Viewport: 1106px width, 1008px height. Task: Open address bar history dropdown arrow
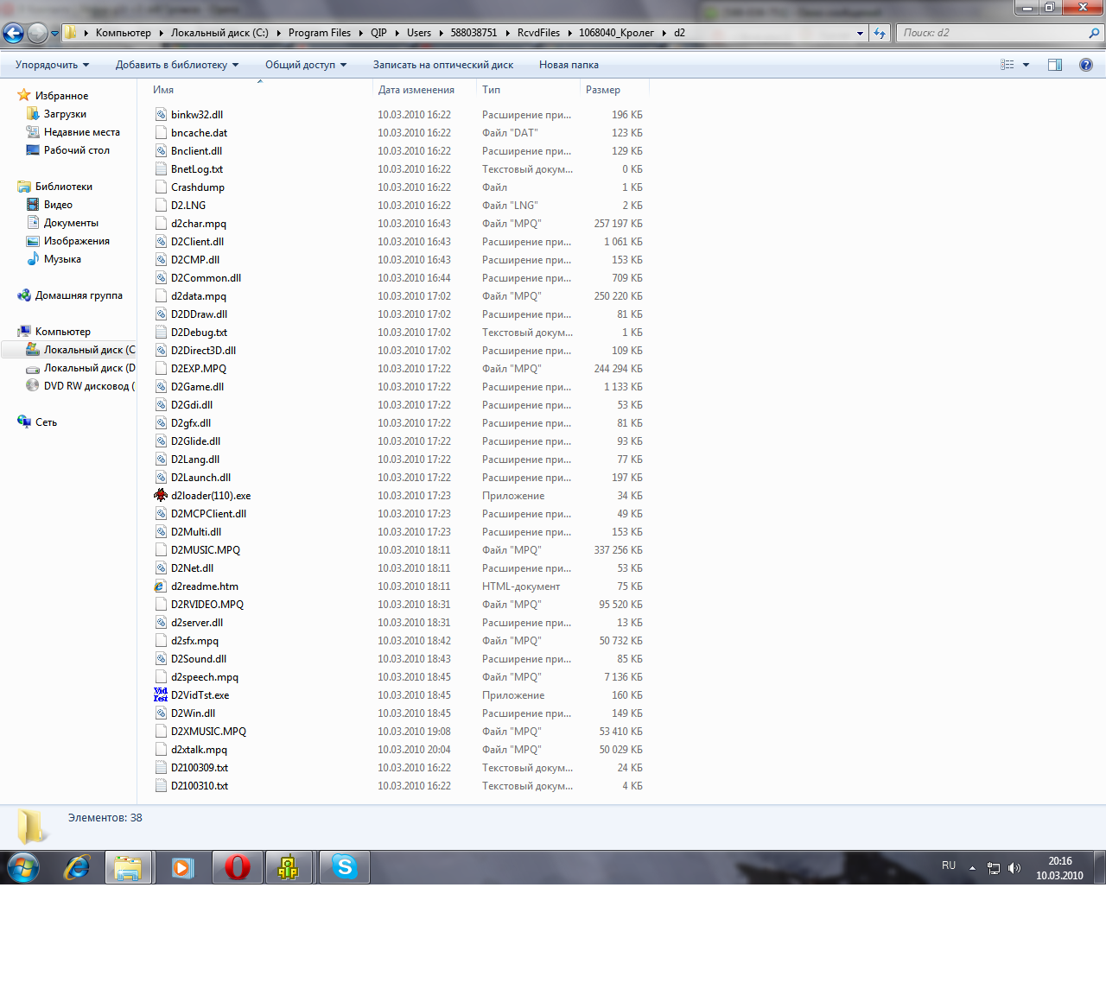click(x=860, y=34)
